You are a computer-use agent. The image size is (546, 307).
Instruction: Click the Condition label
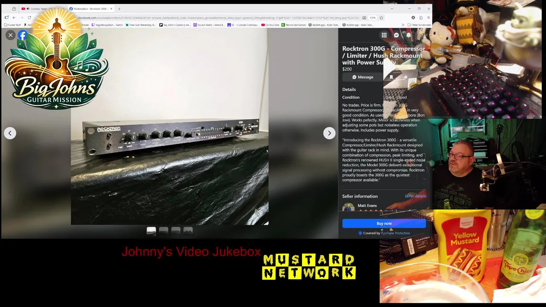click(351, 97)
